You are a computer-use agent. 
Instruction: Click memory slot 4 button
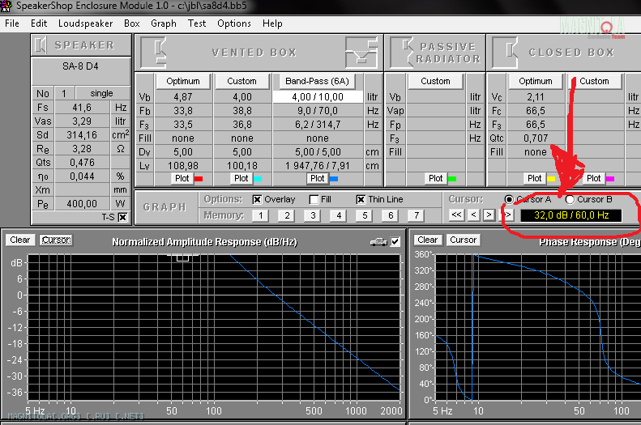[x=339, y=215]
